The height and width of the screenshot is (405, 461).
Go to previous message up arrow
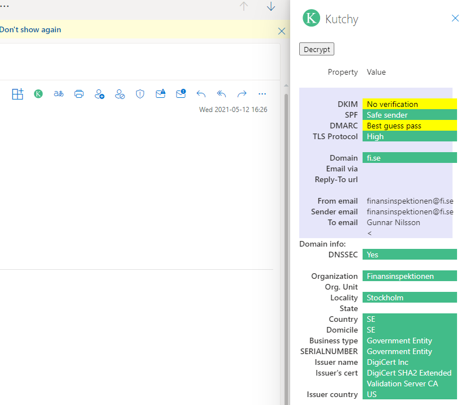click(244, 6)
